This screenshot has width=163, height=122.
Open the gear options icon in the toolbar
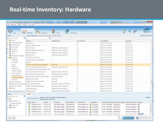pos(135,31)
